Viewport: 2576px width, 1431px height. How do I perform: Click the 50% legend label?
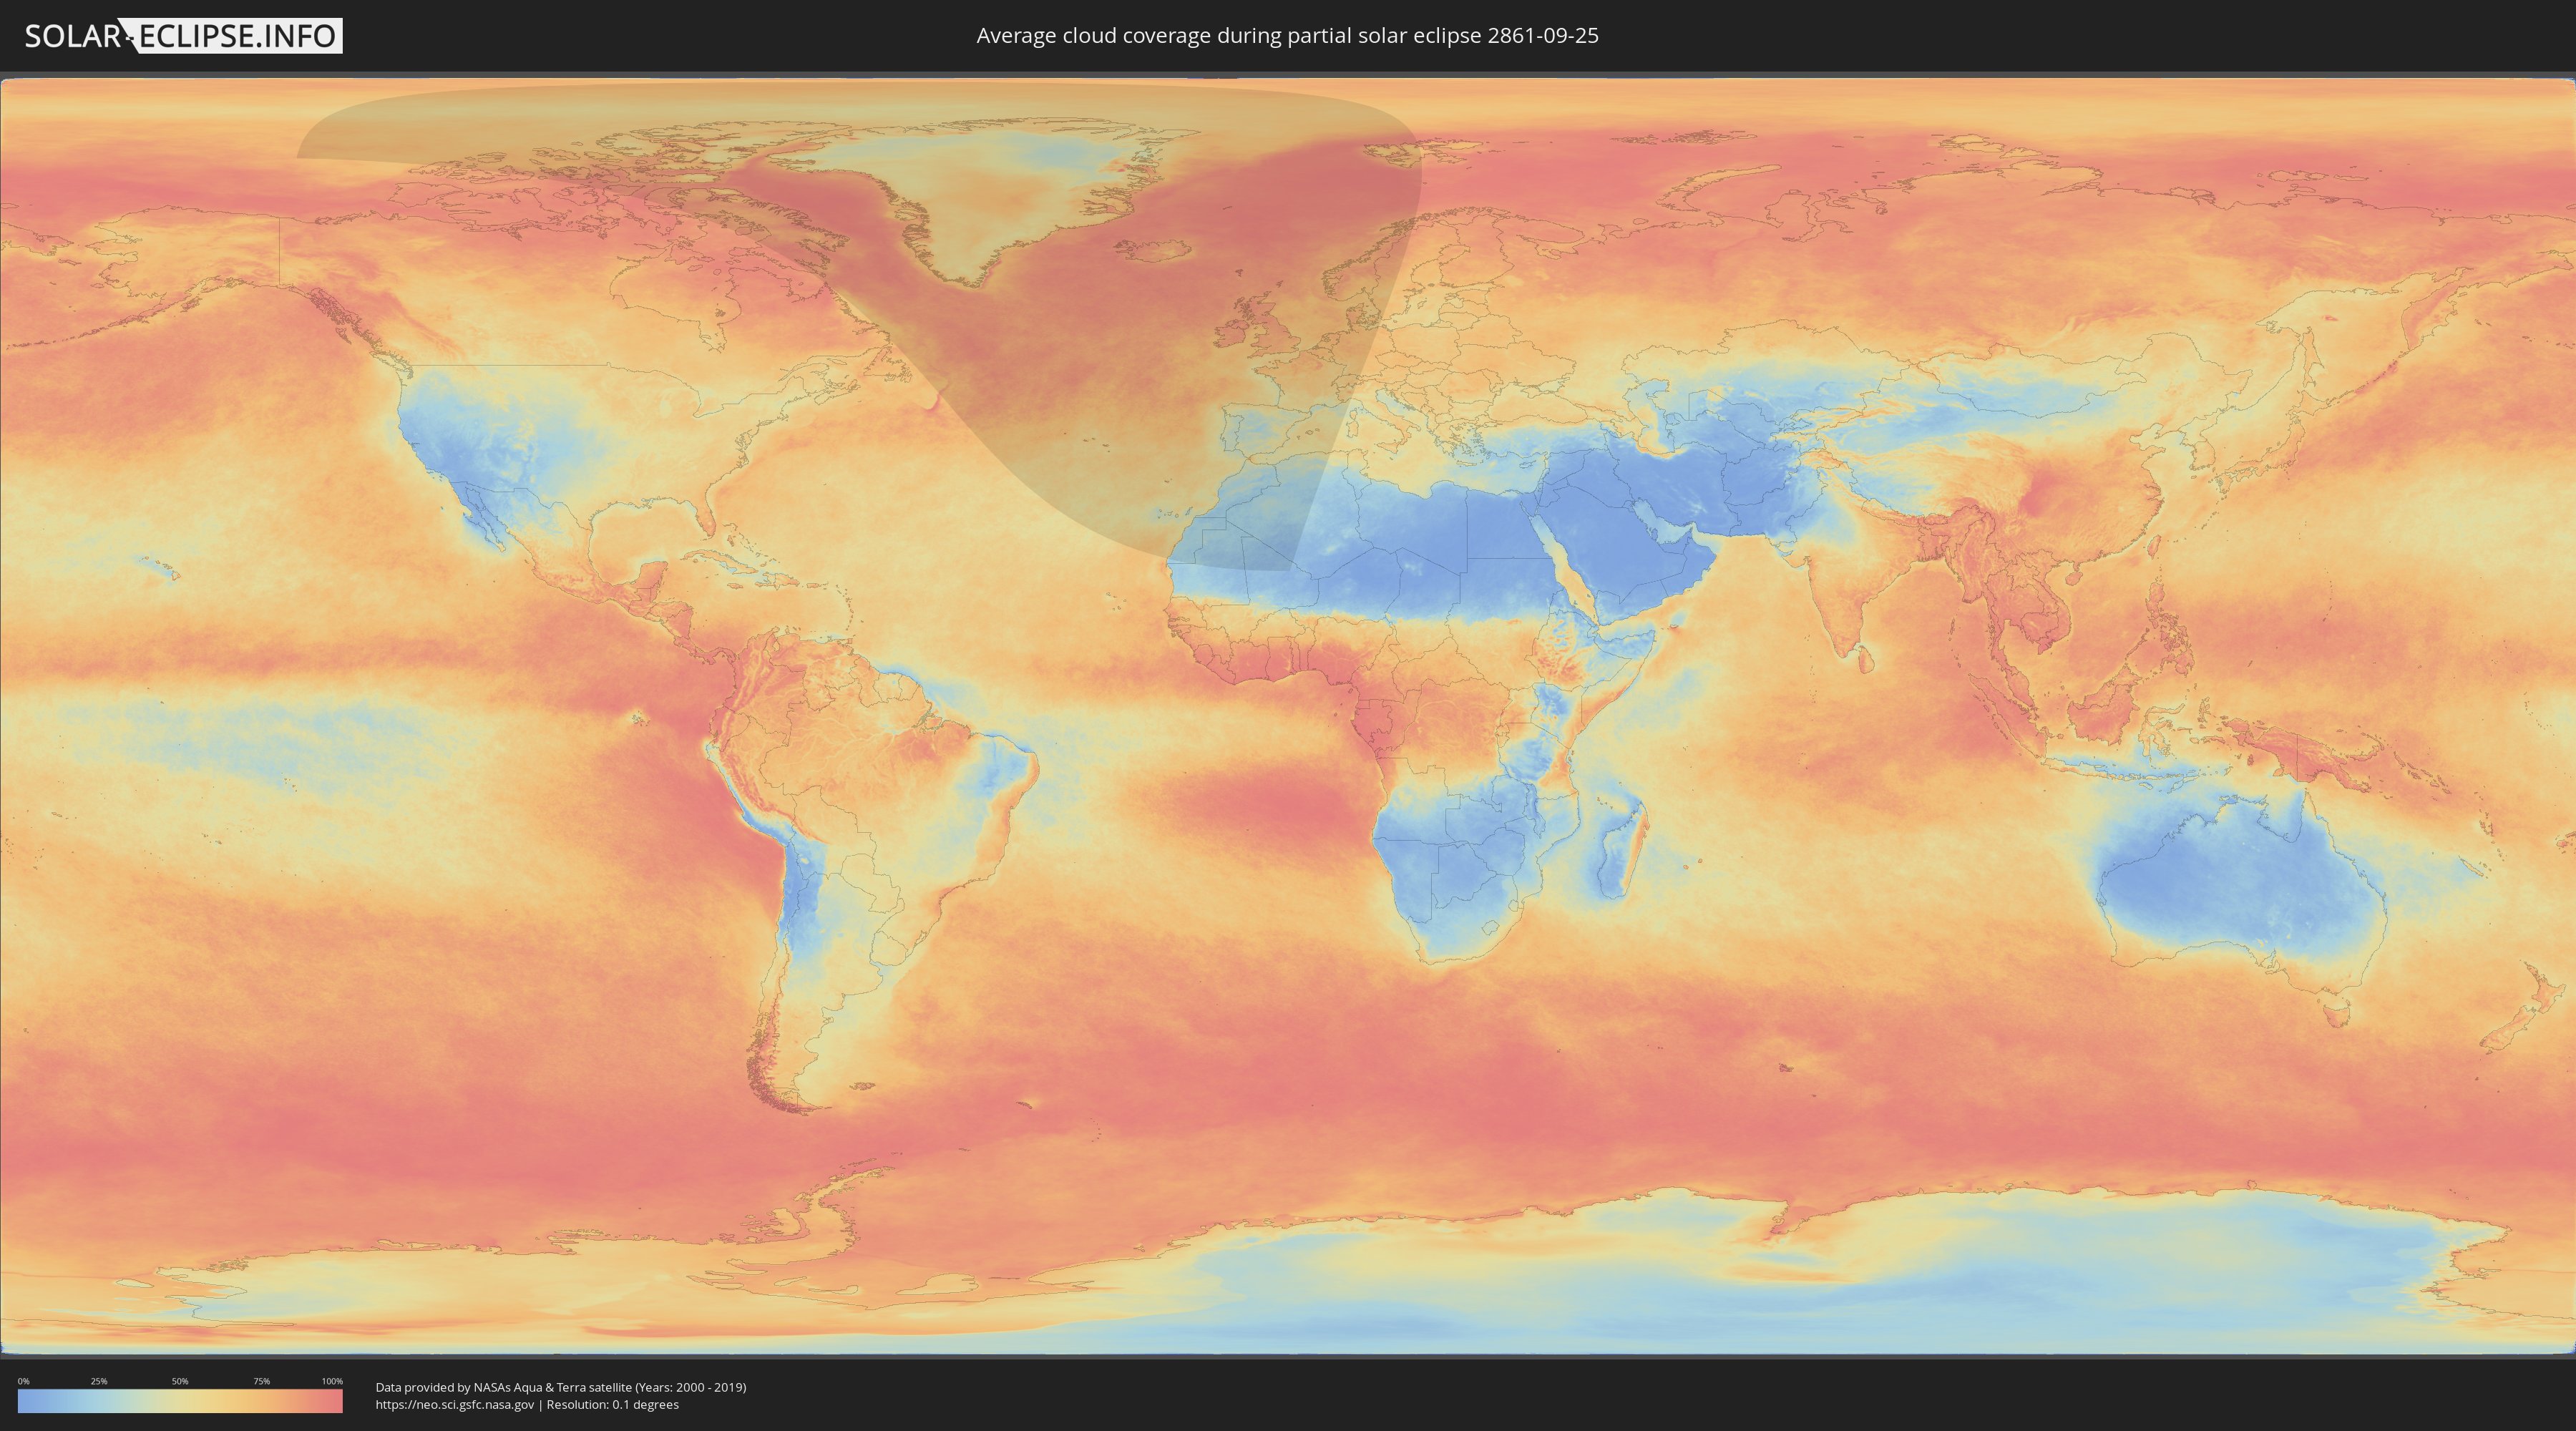click(x=180, y=1381)
